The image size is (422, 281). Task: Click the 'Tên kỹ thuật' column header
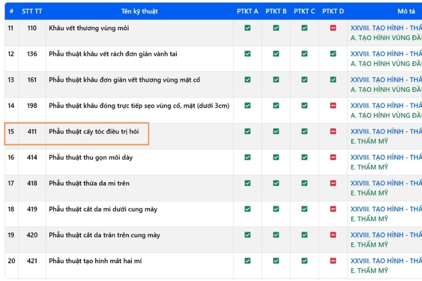point(139,11)
